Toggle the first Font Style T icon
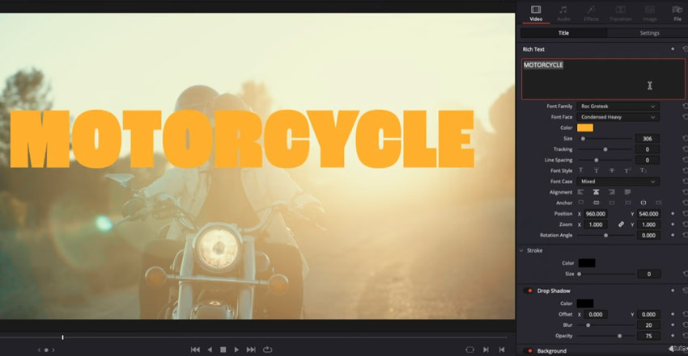 click(x=581, y=170)
